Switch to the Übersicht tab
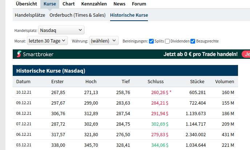 coord(26,4)
